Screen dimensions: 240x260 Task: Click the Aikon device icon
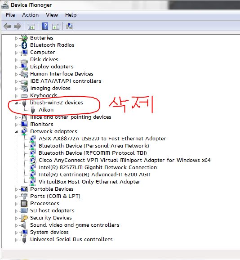point(33,110)
